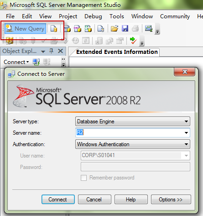
Task: Open the Edit menu
Action: 27,16
